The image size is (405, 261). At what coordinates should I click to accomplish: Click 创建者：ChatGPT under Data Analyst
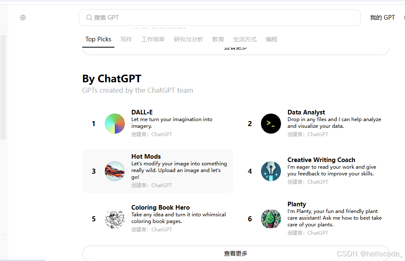[308, 134]
